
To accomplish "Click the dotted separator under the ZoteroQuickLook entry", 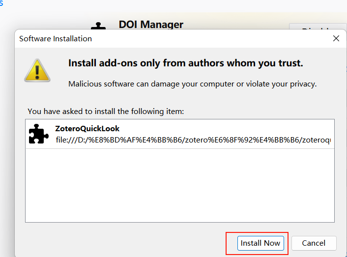I will [179, 149].
